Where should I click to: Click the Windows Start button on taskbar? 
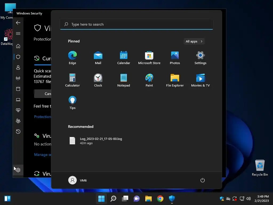(101, 198)
